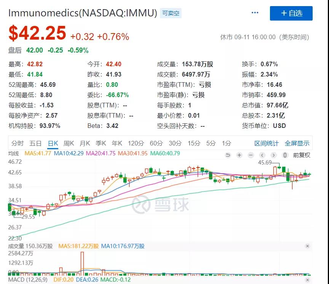Viewport: 329px width, 284px height.
Task: Click the MACD (12,26,9) label
Action: point(28,280)
